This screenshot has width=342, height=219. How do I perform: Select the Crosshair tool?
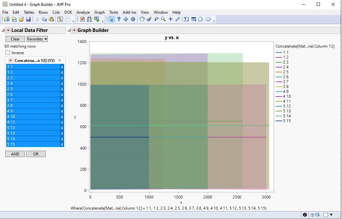pyautogui.click(x=170, y=19)
